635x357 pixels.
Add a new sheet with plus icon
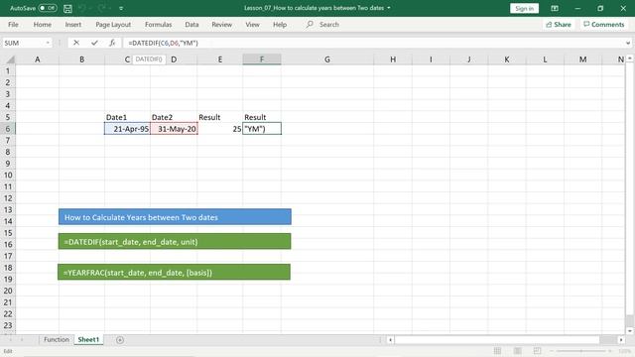point(120,340)
